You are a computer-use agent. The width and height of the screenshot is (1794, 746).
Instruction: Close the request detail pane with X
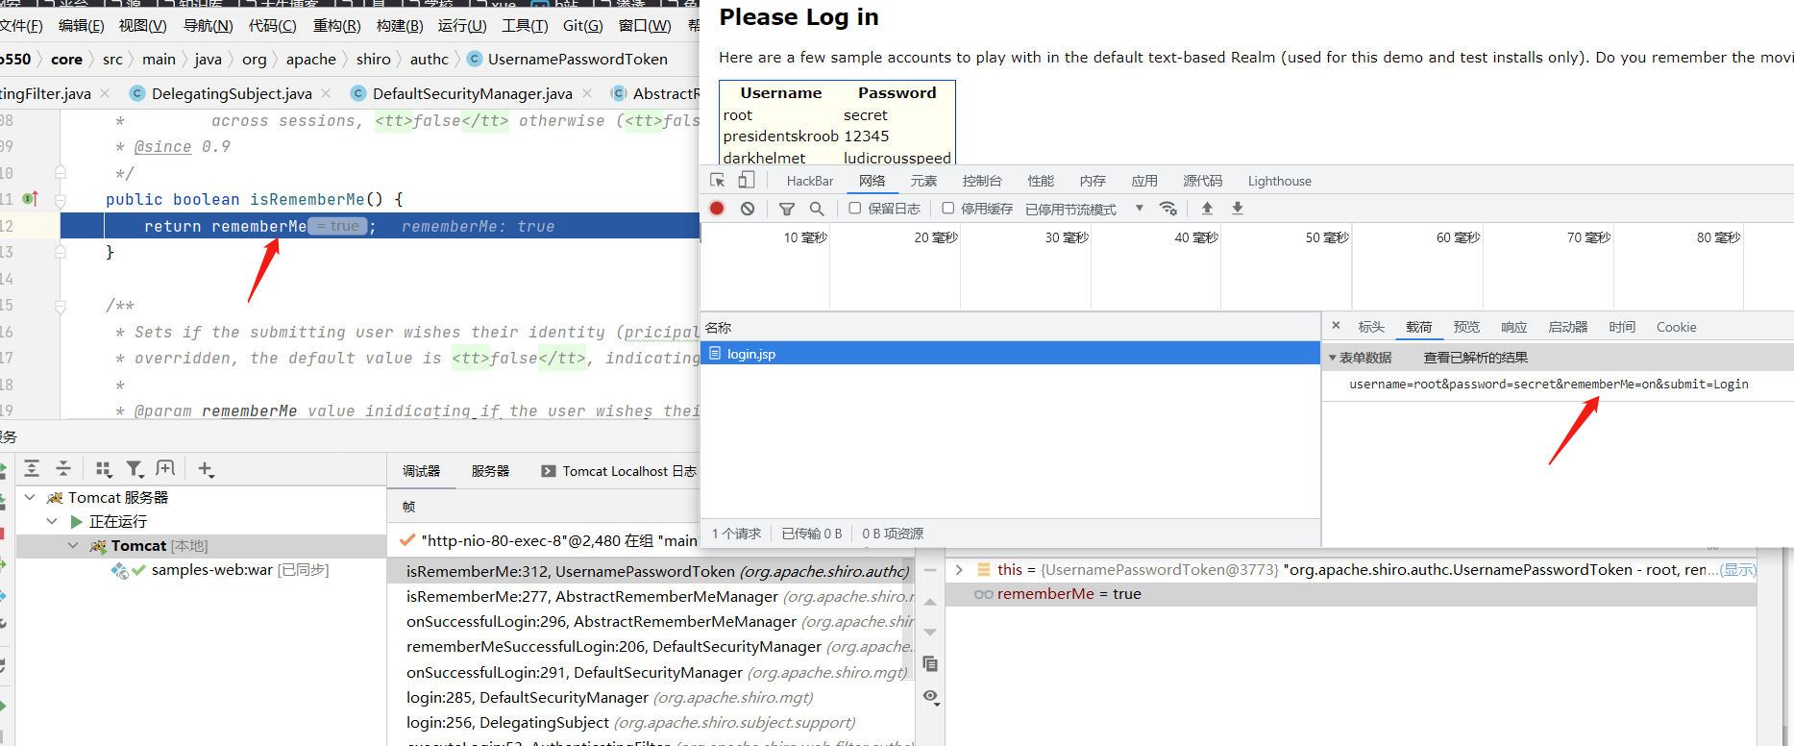point(1336,326)
